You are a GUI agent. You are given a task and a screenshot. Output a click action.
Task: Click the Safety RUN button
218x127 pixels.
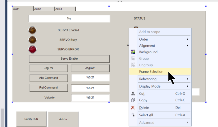[x=31, y=119]
